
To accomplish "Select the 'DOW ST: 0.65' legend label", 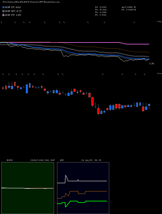I will point(13,7).
